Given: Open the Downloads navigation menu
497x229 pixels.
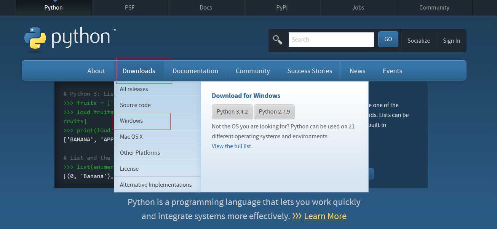Looking at the screenshot, I should pyautogui.click(x=139, y=71).
